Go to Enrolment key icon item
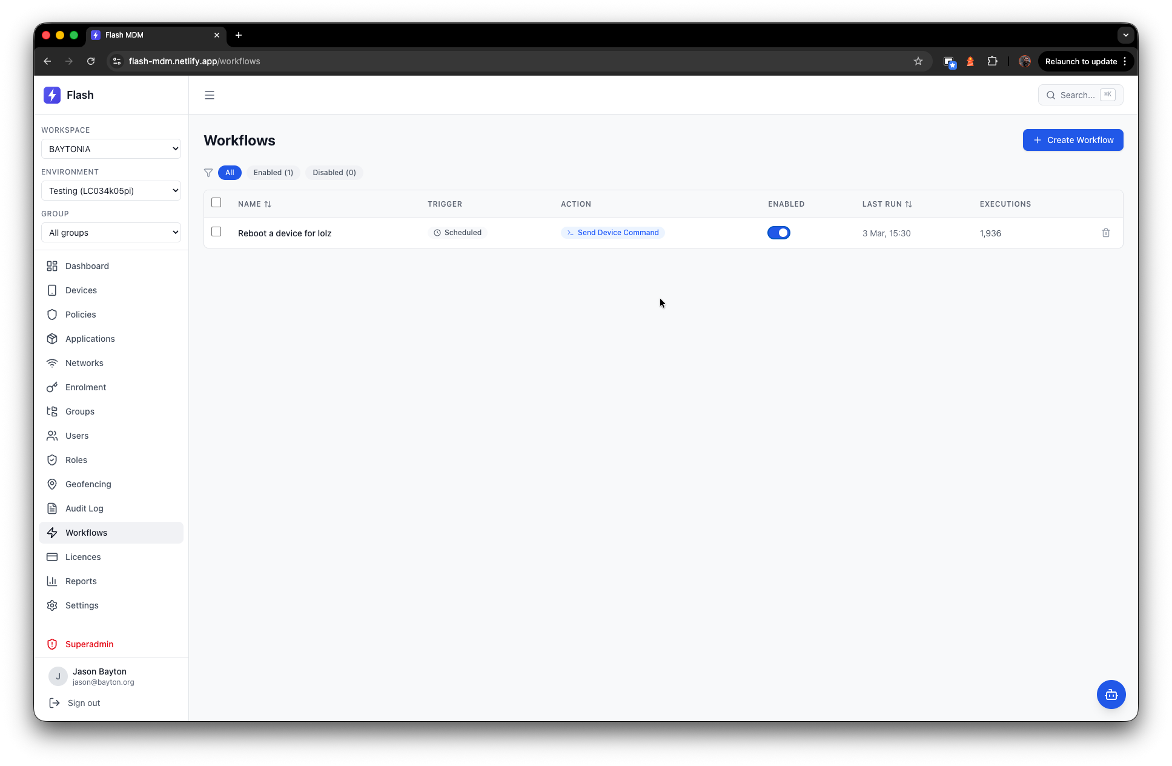1172x766 pixels. coord(85,387)
